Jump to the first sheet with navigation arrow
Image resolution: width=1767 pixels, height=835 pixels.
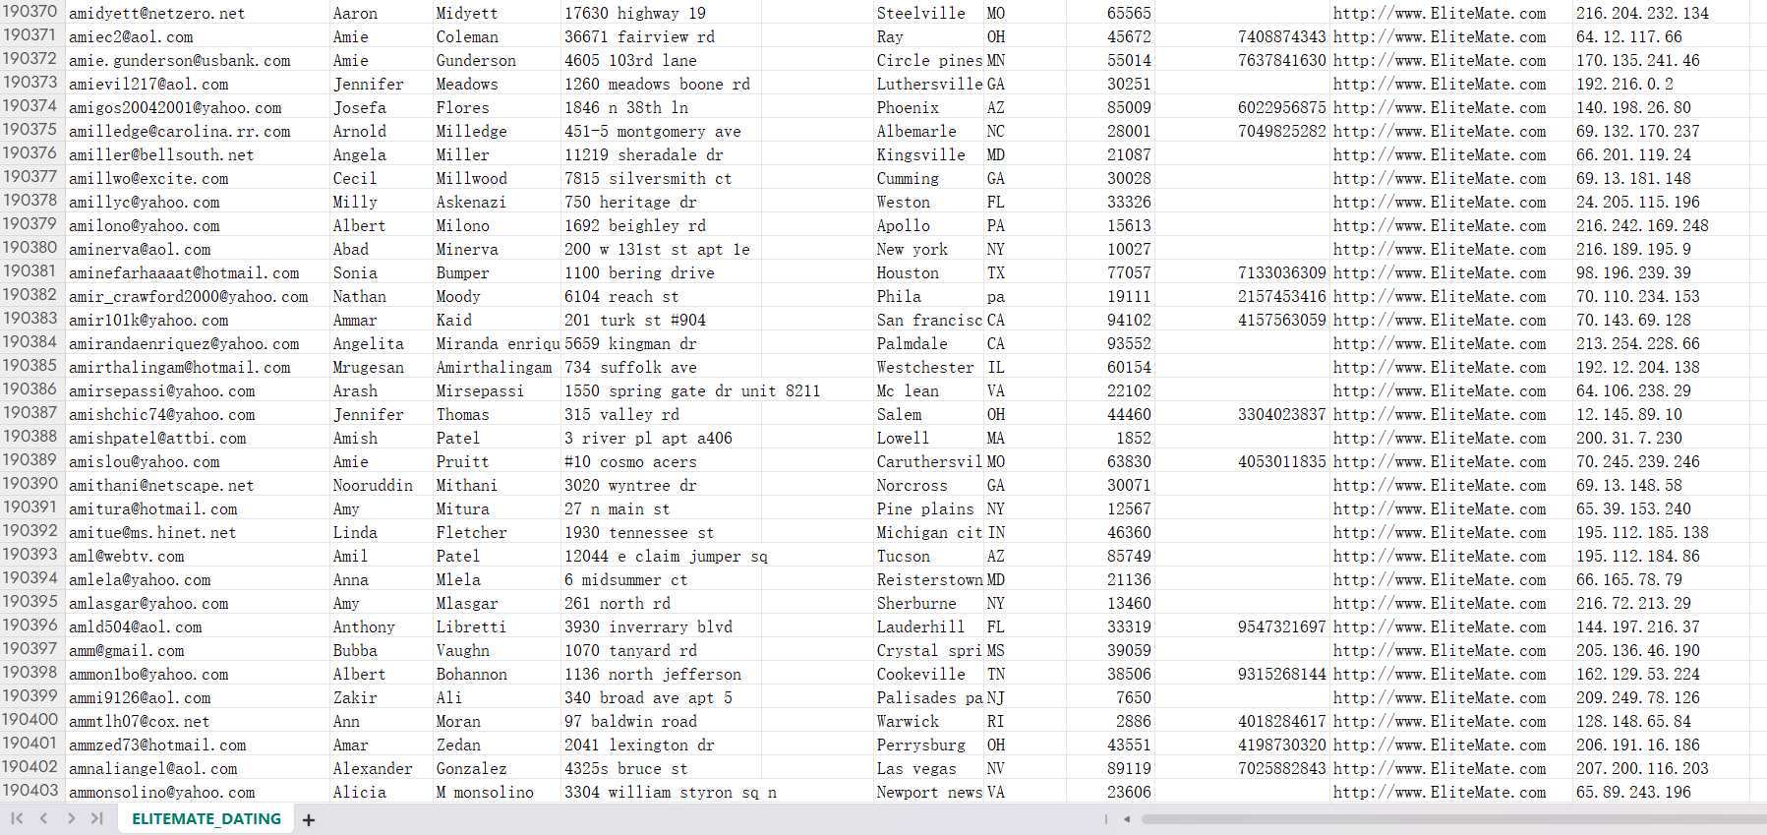point(17,818)
